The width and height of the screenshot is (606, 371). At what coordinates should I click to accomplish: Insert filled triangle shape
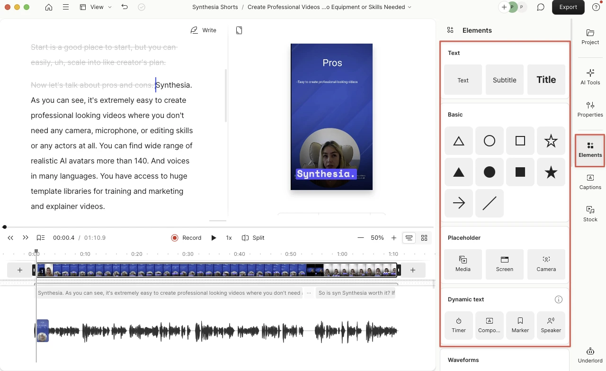(459, 172)
